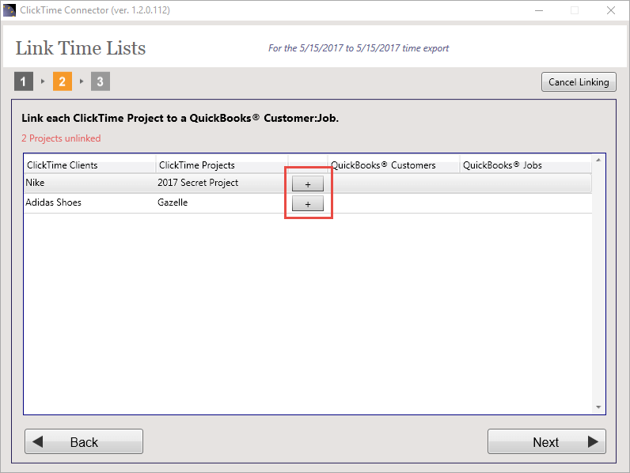Click the QuickBooks Customers column header

pyautogui.click(x=393, y=165)
